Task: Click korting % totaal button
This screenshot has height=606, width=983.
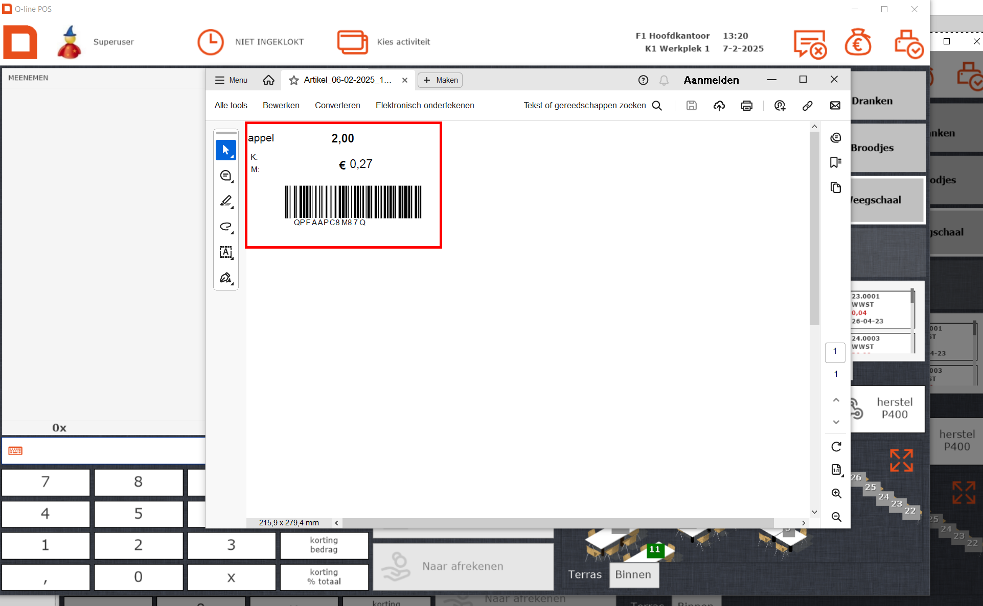Action: [324, 577]
